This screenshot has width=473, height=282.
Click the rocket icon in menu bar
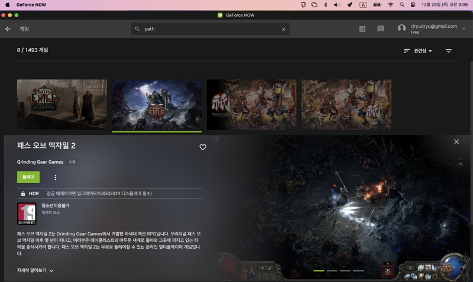(349, 5)
